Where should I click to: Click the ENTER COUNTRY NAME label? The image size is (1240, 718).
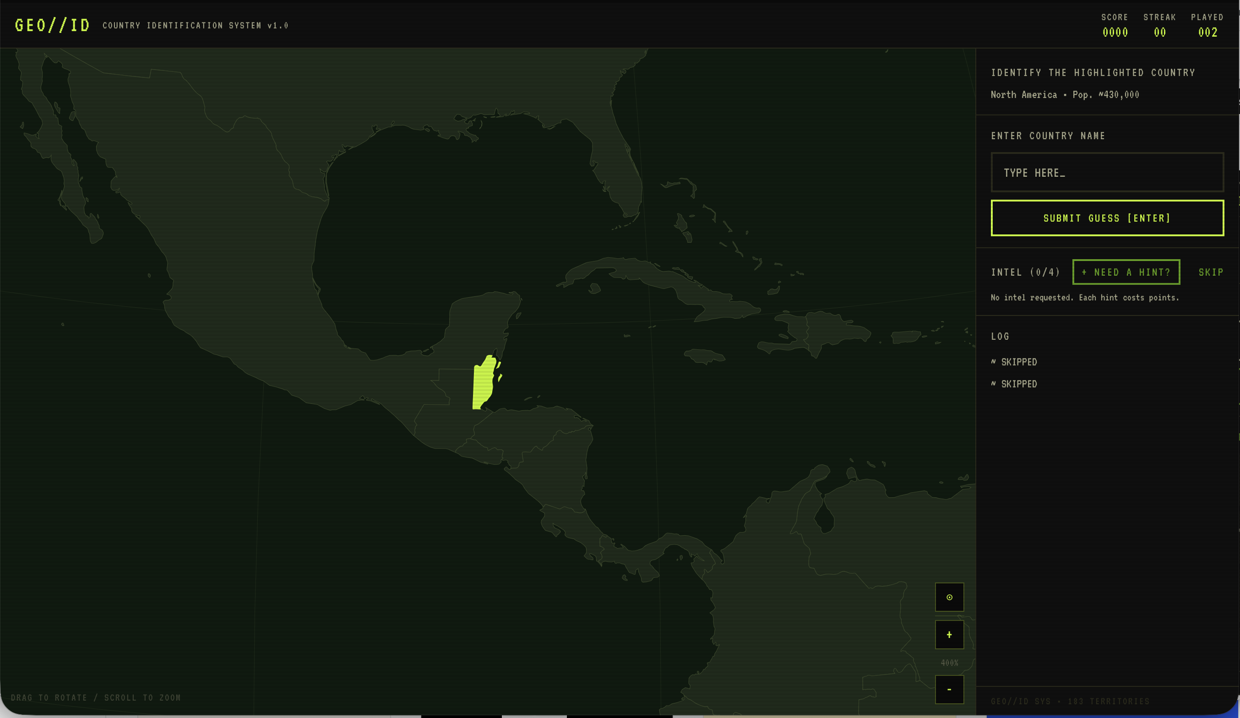click(x=1048, y=136)
